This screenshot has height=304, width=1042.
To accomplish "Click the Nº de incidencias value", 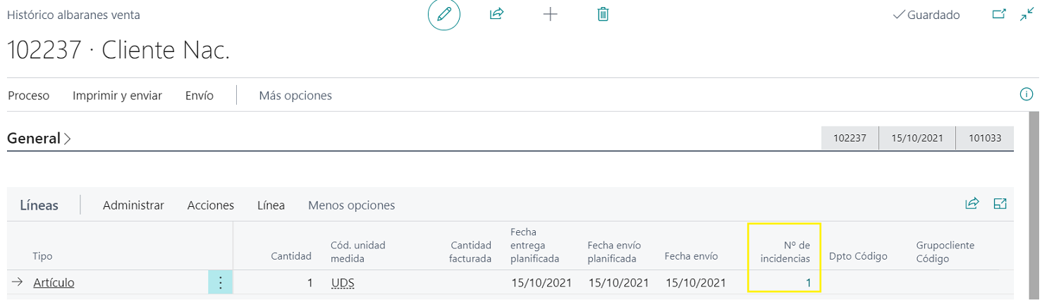I will 808,283.
